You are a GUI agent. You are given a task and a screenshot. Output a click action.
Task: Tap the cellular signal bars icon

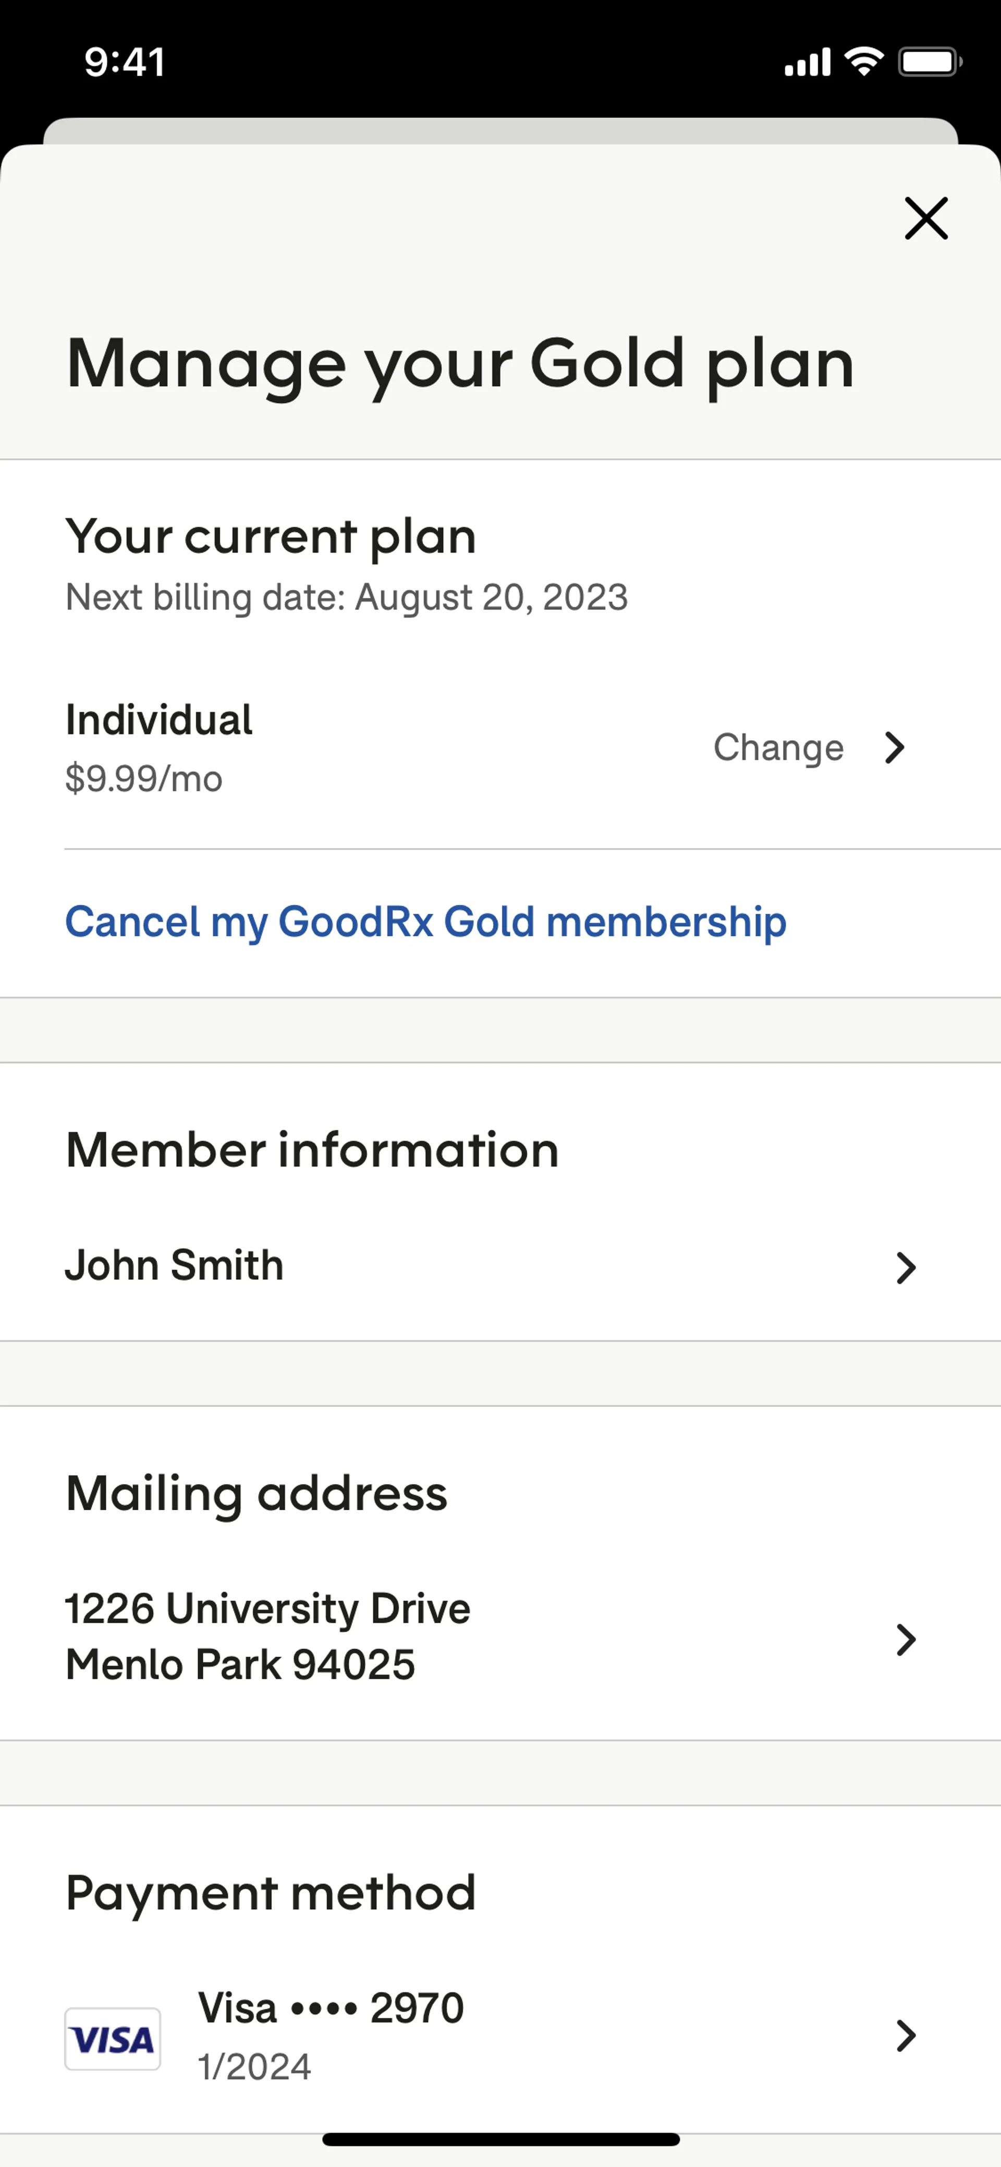(x=808, y=62)
